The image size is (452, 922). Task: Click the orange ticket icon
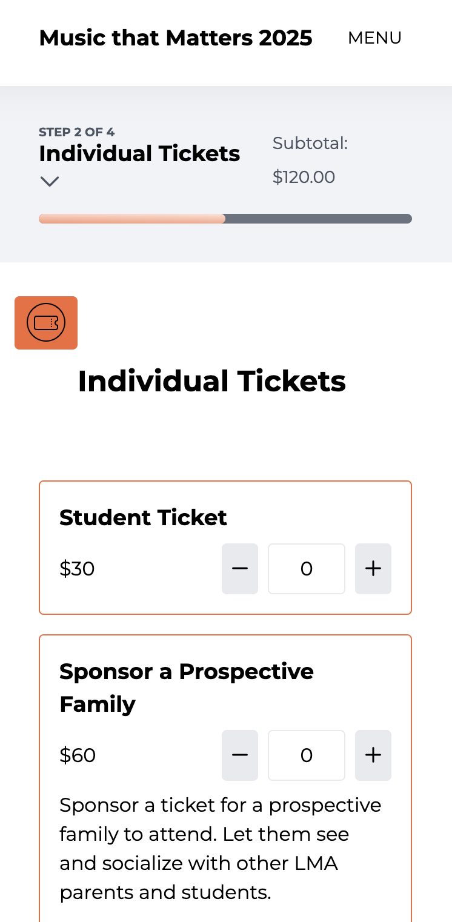(x=46, y=322)
